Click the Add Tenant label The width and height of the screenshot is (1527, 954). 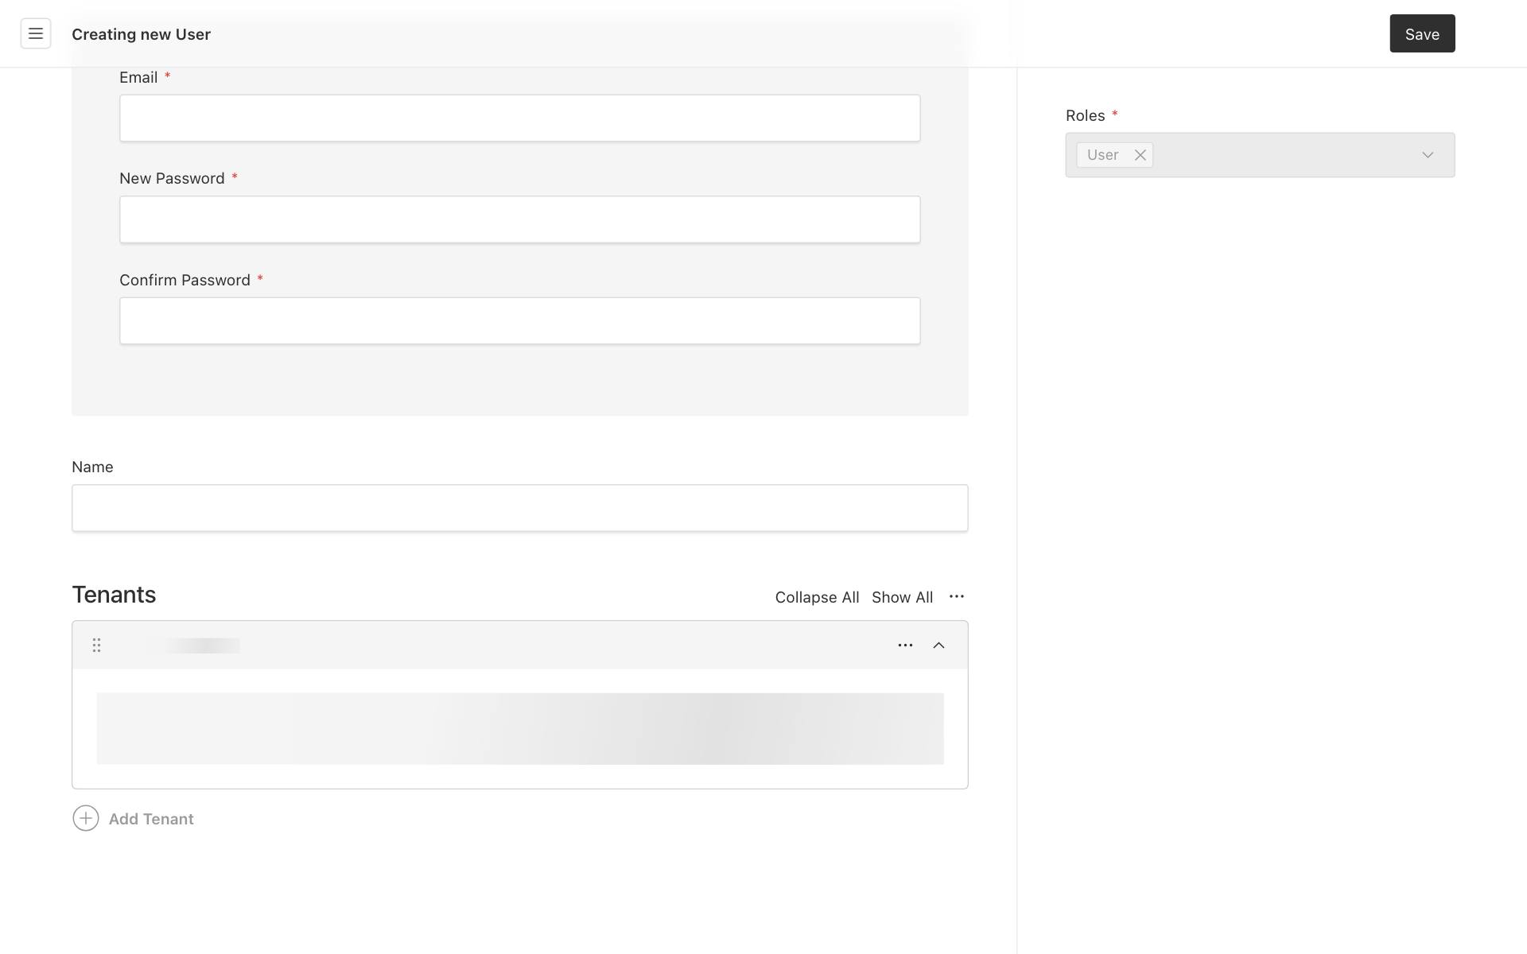[x=151, y=819]
